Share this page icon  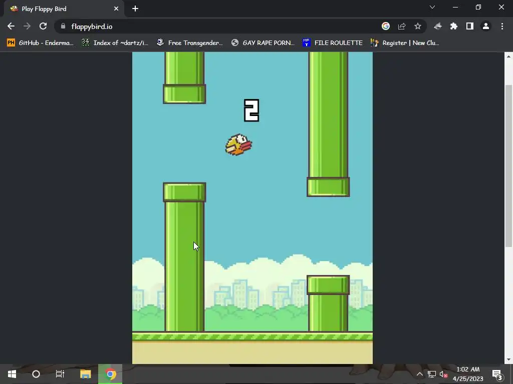pyautogui.click(x=402, y=26)
